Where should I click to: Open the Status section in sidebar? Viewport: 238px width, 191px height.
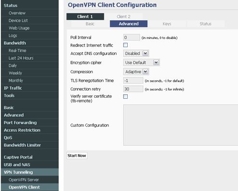[x=30, y=5]
